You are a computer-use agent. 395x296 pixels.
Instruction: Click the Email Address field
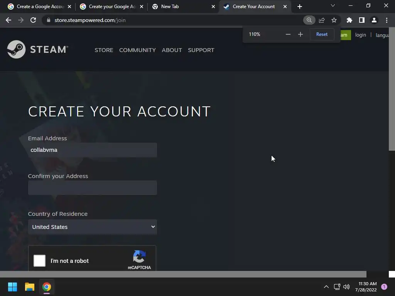93,150
